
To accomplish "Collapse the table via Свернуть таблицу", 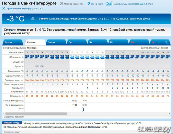I will [x=14, y=117].
